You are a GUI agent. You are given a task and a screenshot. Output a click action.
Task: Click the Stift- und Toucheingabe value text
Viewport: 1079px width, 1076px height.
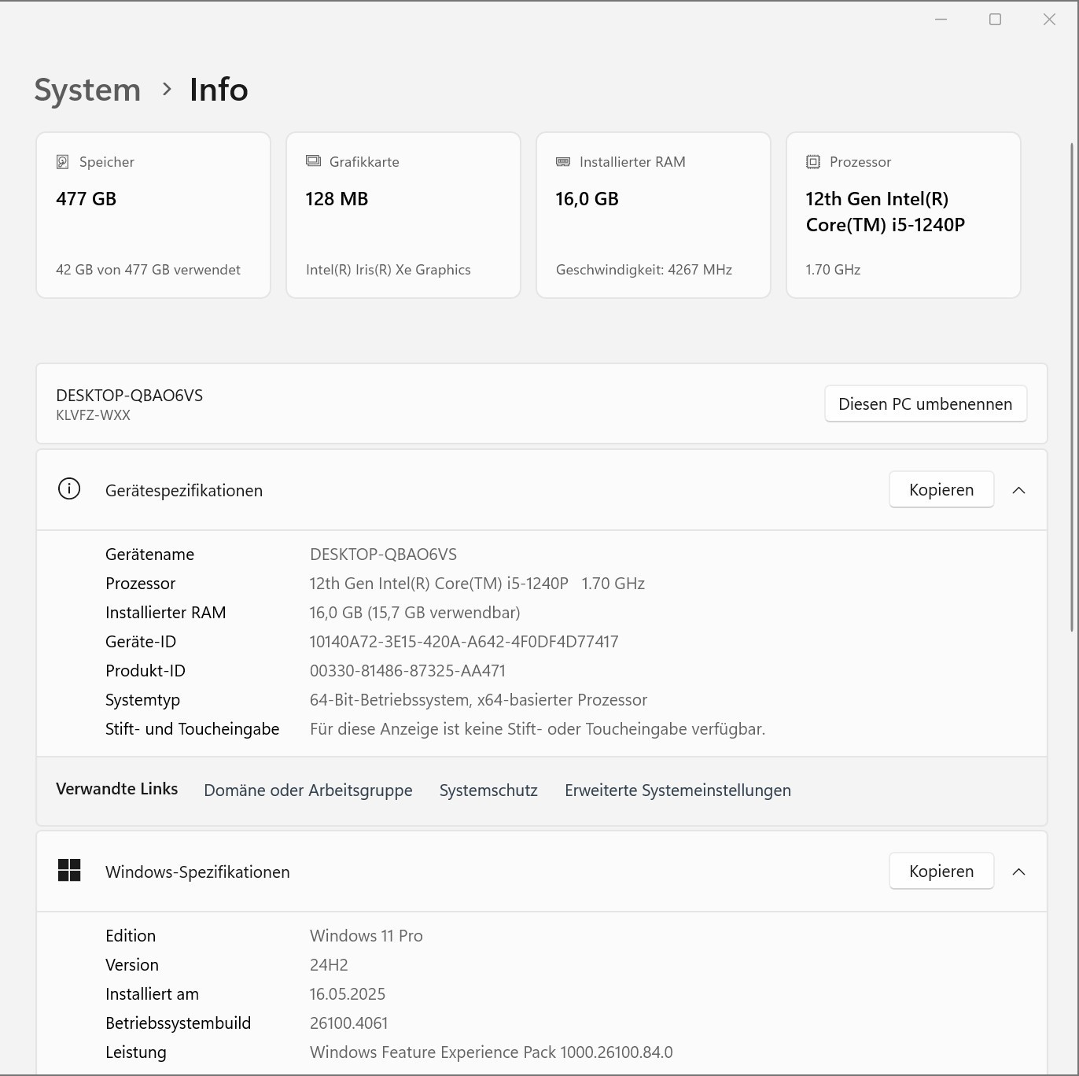click(537, 729)
